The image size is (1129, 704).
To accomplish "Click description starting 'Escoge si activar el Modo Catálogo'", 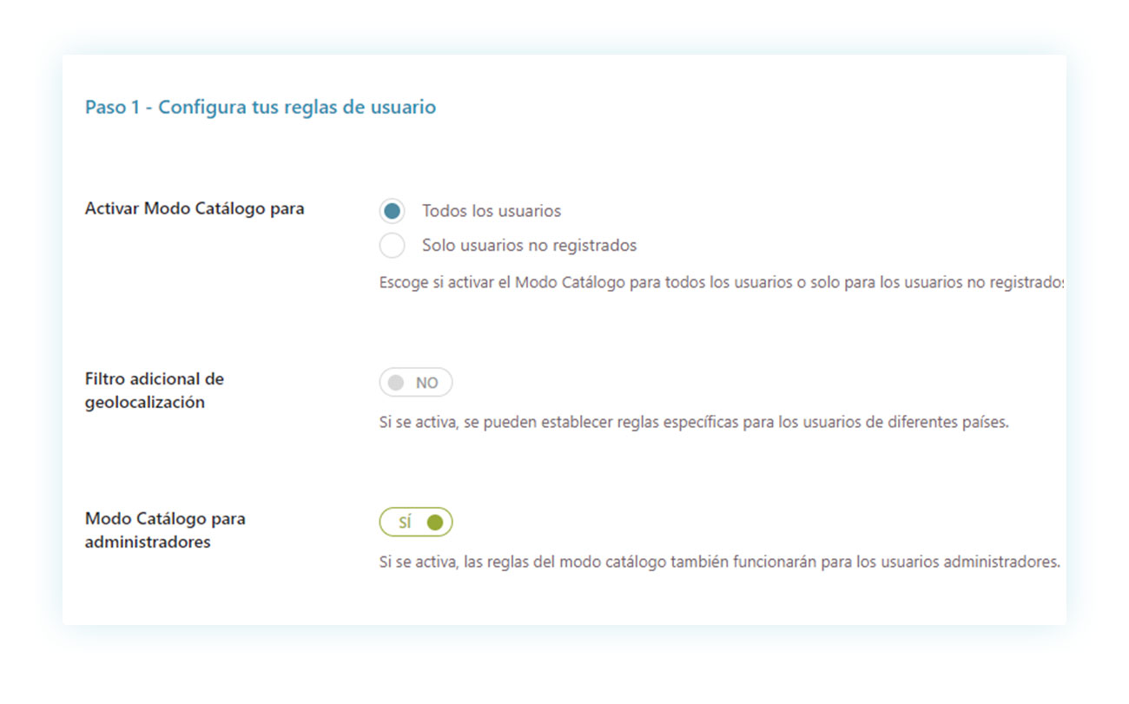I will click(x=723, y=283).
